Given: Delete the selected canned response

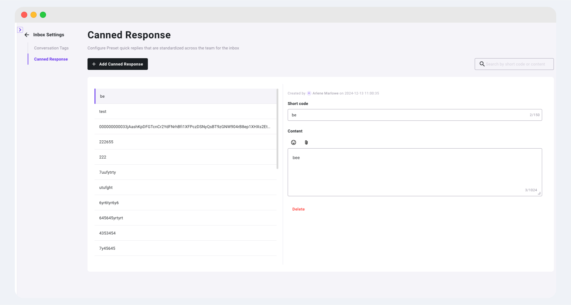Looking at the screenshot, I should click(x=298, y=209).
